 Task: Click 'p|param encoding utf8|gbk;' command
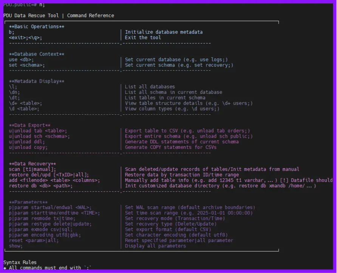pyautogui.click(x=45, y=235)
